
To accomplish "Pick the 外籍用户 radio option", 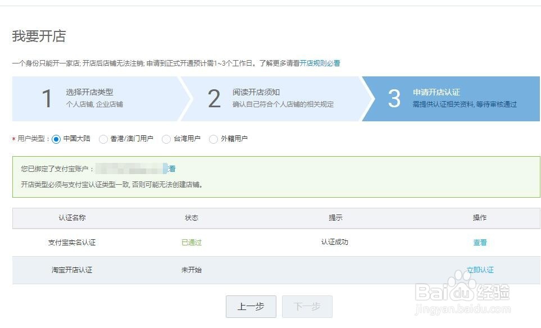I will coord(213,139).
